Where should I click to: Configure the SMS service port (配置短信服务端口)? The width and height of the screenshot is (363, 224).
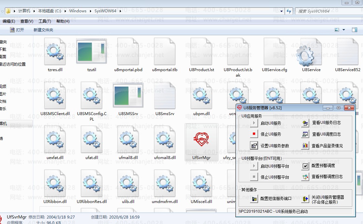[x=254, y=199]
